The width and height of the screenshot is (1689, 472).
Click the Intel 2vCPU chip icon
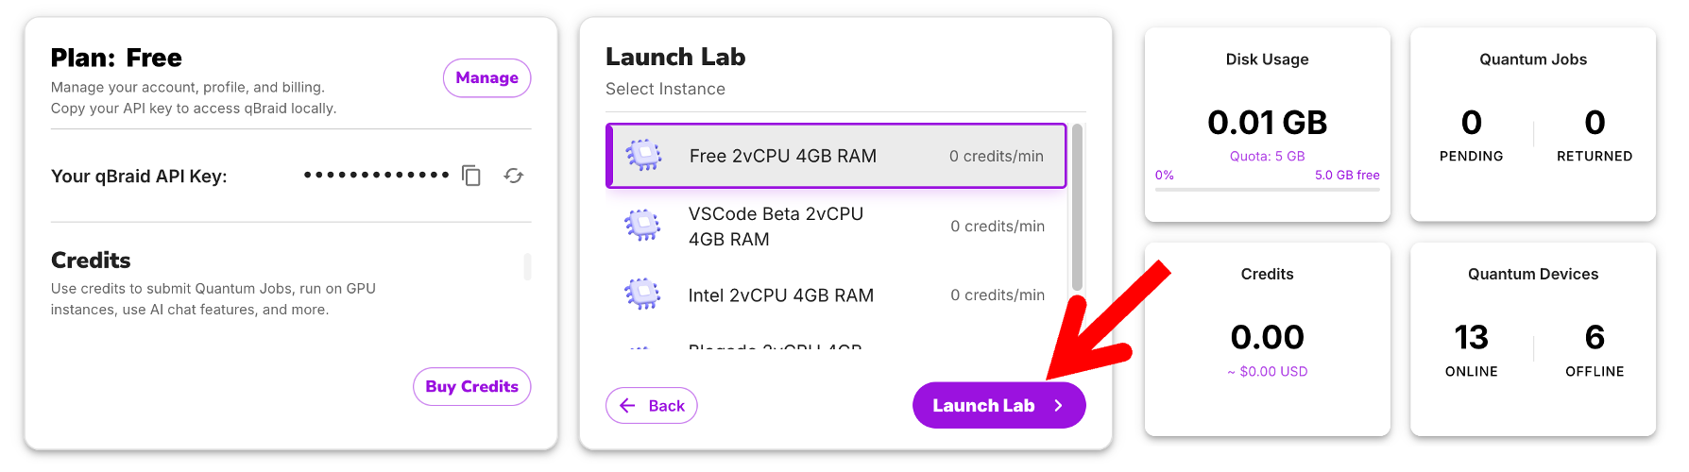tap(643, 295)
